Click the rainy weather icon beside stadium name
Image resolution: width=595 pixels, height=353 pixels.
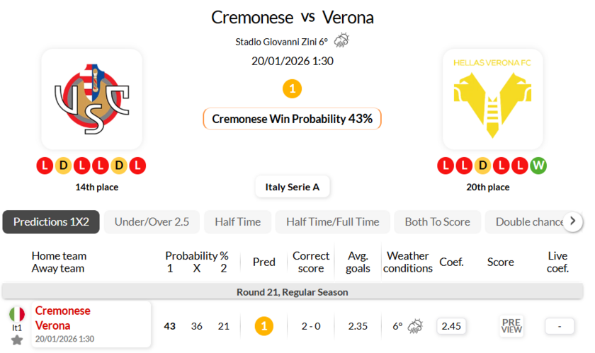[341, 40]
